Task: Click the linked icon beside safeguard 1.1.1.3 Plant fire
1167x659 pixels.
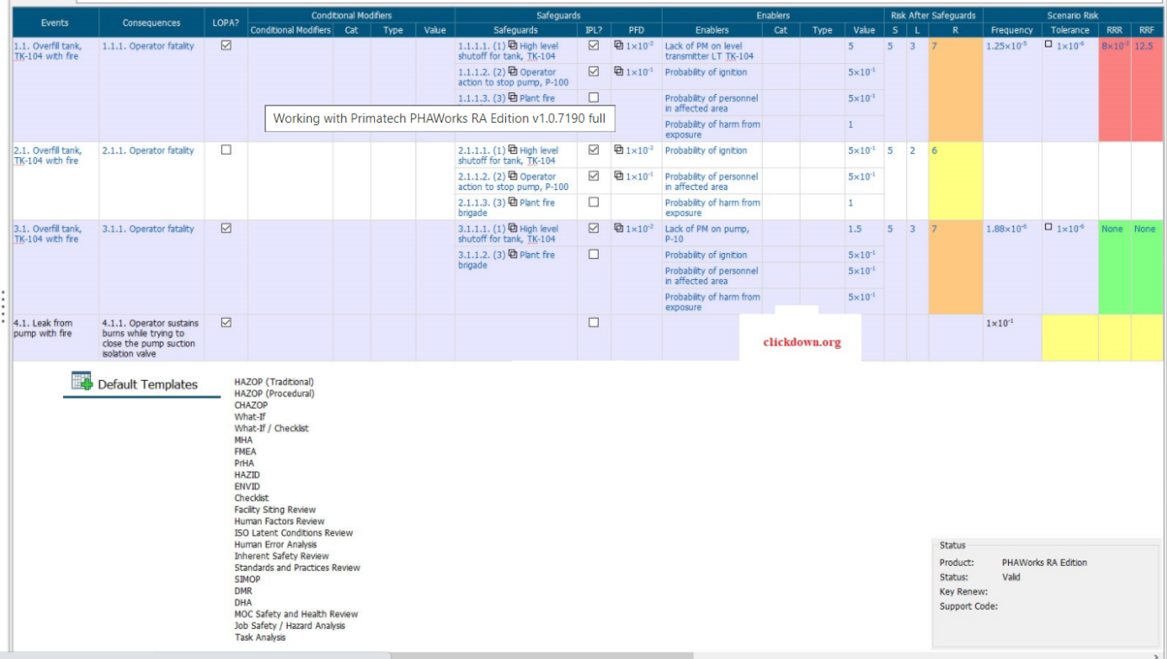Action: pyautogui.click(x=513, y=98)
